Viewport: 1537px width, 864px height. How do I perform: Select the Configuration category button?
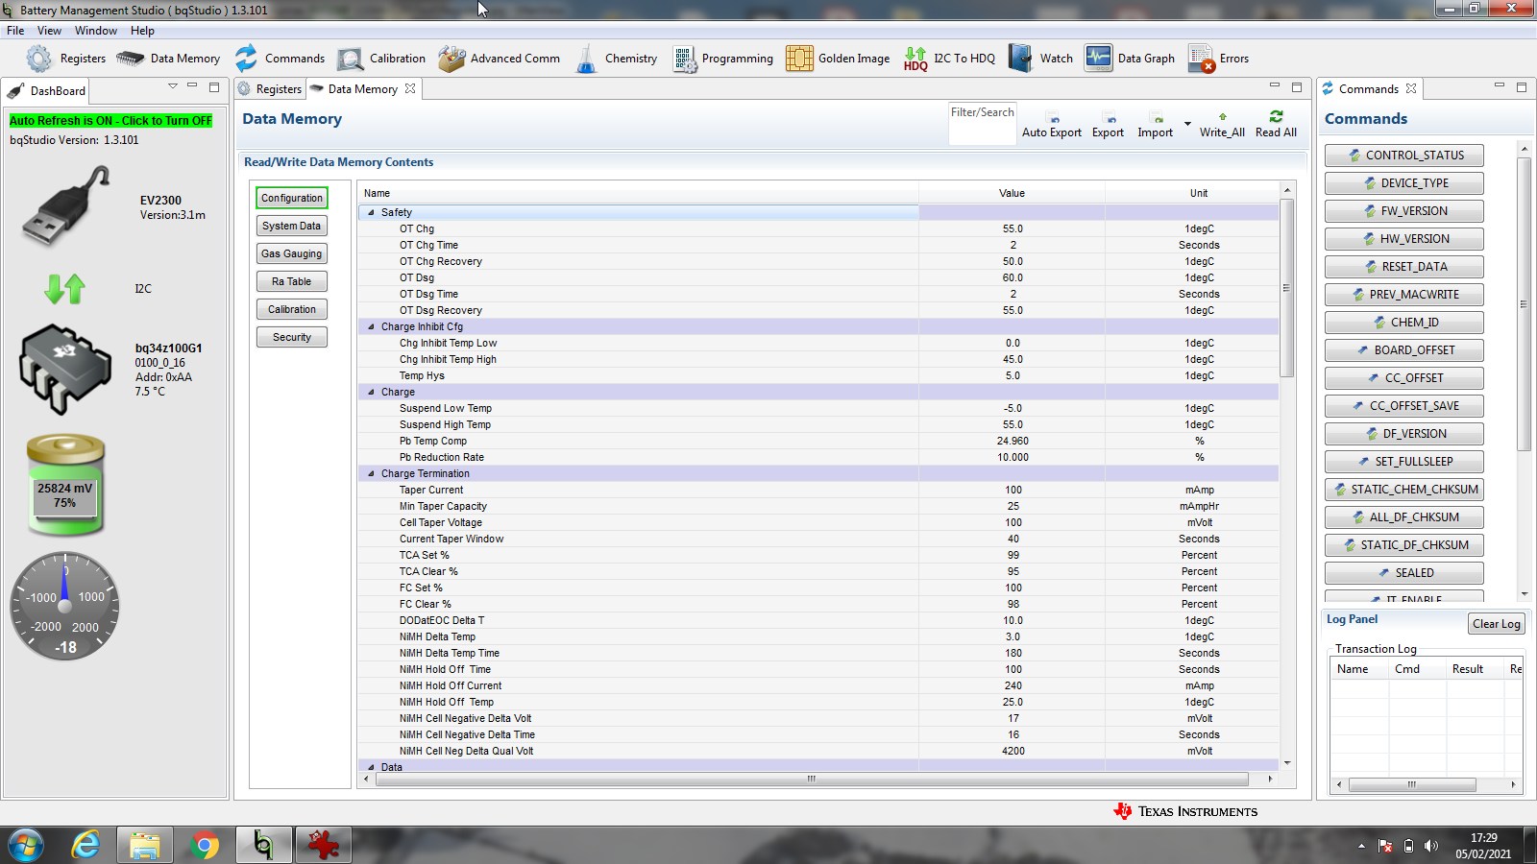click(x=292, y=198)
